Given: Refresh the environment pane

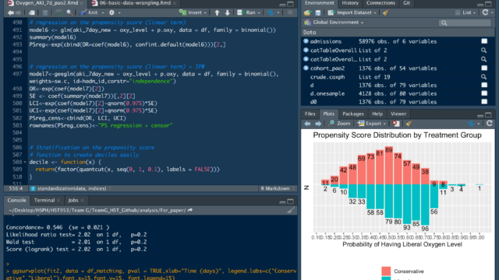Looking at the screenshot, I should [485, 12].
